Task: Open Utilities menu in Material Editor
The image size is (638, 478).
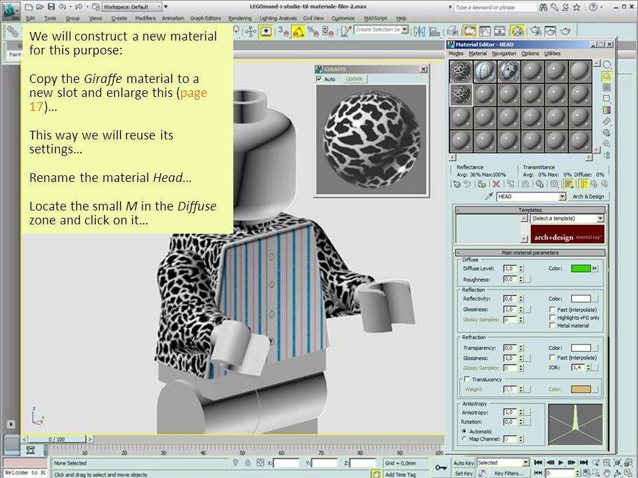Action: pos(552,54)
